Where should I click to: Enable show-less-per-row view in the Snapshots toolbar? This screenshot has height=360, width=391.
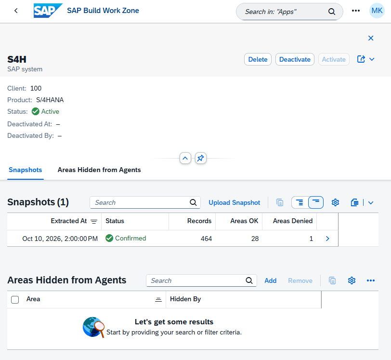[x=316, y=202]
